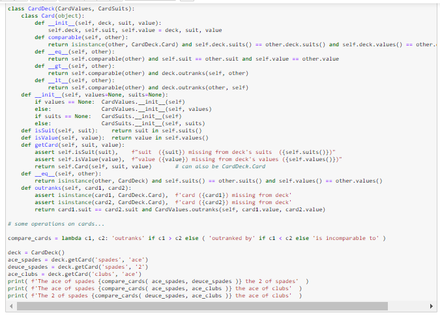The image size is (440, 315).
Task: Click the comment '# some operations on cards...'
Action: [56, 224]
